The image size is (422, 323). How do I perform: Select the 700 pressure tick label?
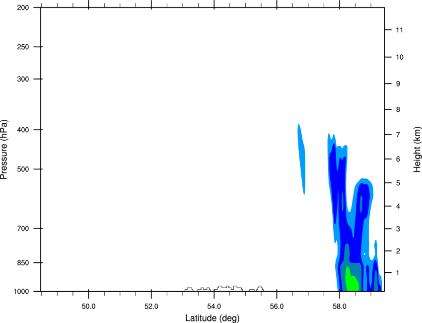click(23, 229)
